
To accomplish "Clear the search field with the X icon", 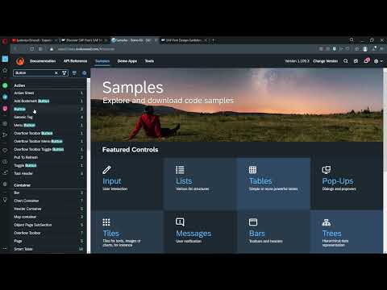I will pyautogui.click(x=56, y=72).
